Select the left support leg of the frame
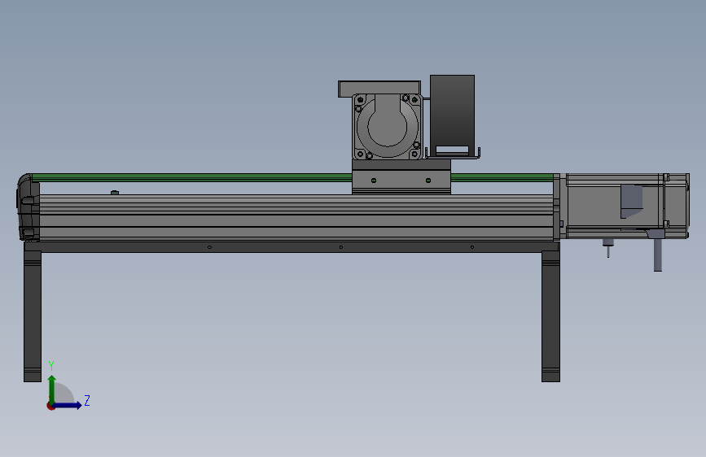The height and width of the screenshot is (457, 706). click(x=33, y=316)
